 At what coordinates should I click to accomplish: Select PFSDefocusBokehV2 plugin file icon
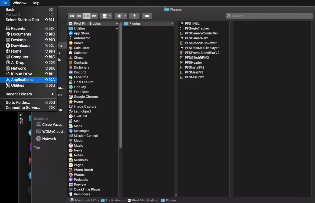coord(182,43)
